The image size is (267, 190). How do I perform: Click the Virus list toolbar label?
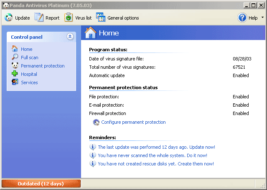(83, 18)
